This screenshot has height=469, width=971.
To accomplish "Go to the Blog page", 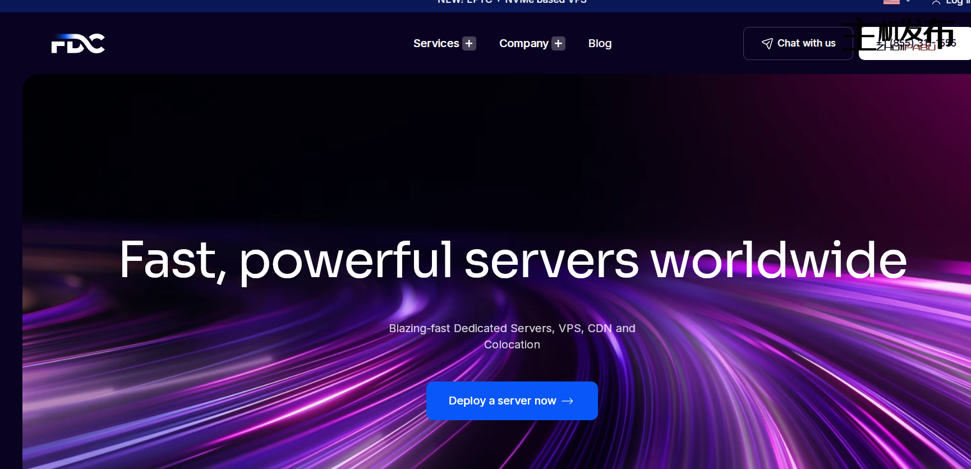I will click(x=600, y=44).
